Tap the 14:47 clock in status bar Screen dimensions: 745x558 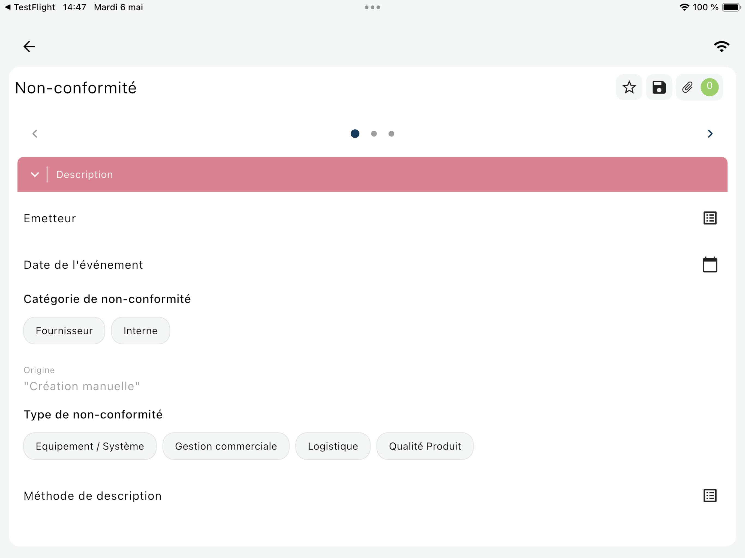(x=74, y=7)
